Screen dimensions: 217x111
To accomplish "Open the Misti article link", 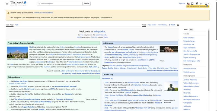I will [x=31, y=47].
